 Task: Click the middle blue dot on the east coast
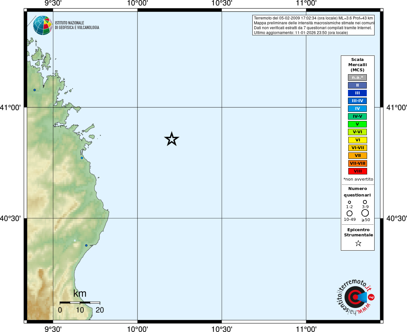(82, 158)
